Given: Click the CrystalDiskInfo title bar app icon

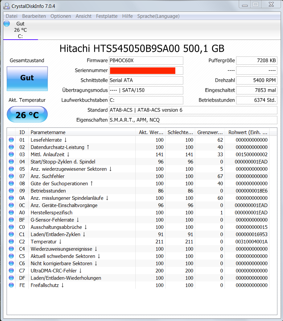Looking at the screenshot, I should tap(7, 6).
